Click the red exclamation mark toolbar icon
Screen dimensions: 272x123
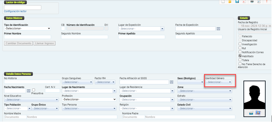tap(267, 2)
